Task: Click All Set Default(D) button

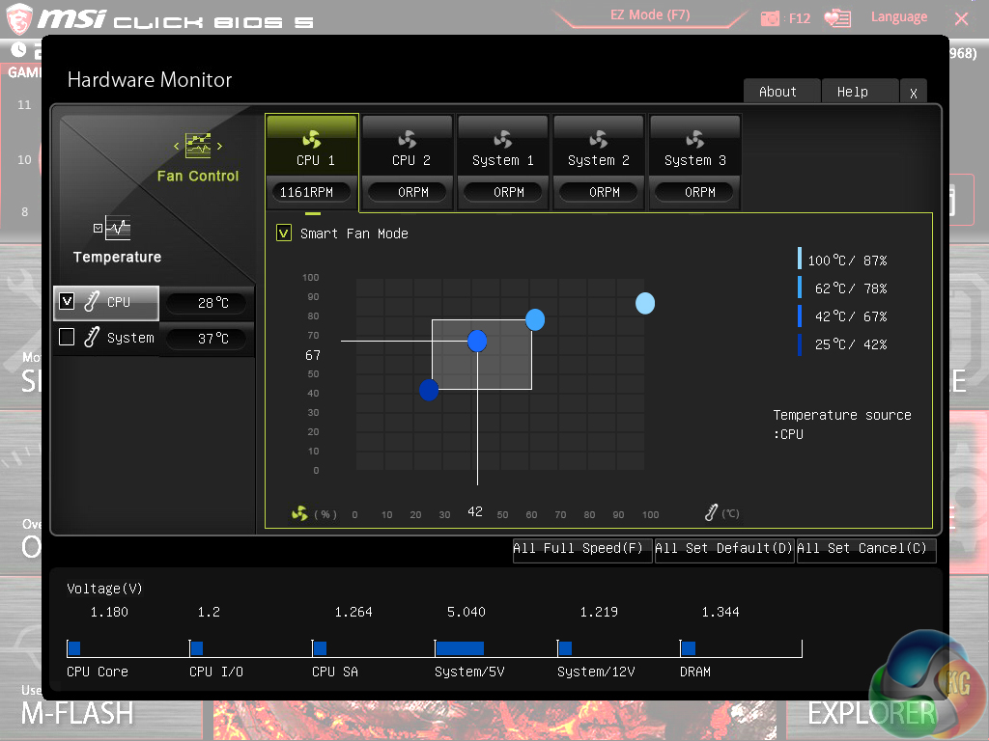Action: tap(724, 549)
